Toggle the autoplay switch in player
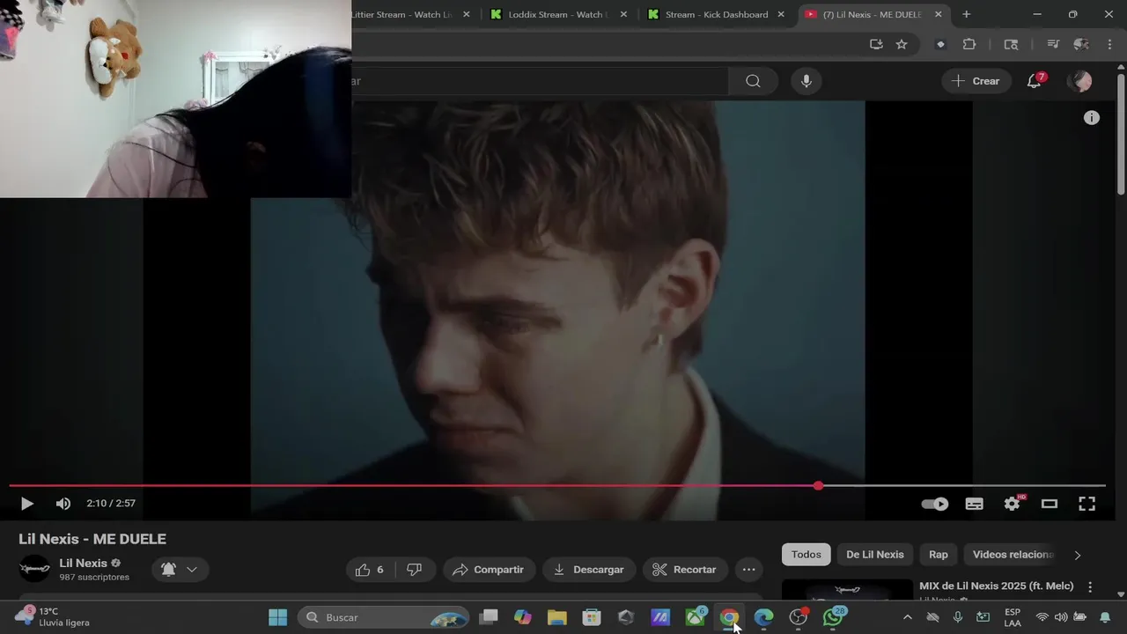The height and width of the screenshot is (634, 1127). pos(935,504)
